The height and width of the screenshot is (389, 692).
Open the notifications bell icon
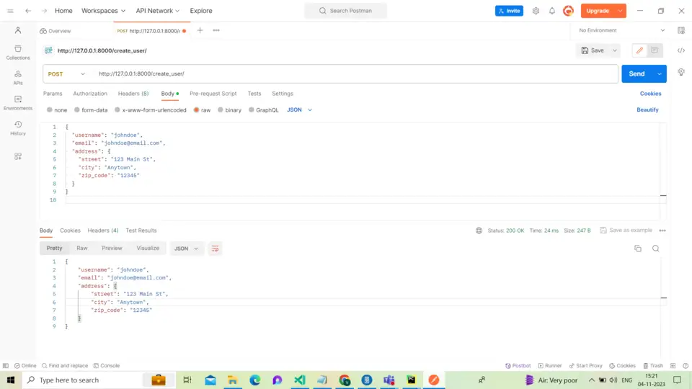point(552,11)
